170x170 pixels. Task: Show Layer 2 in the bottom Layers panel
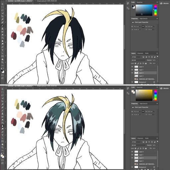pyautogui.click(x=132, y=161)
